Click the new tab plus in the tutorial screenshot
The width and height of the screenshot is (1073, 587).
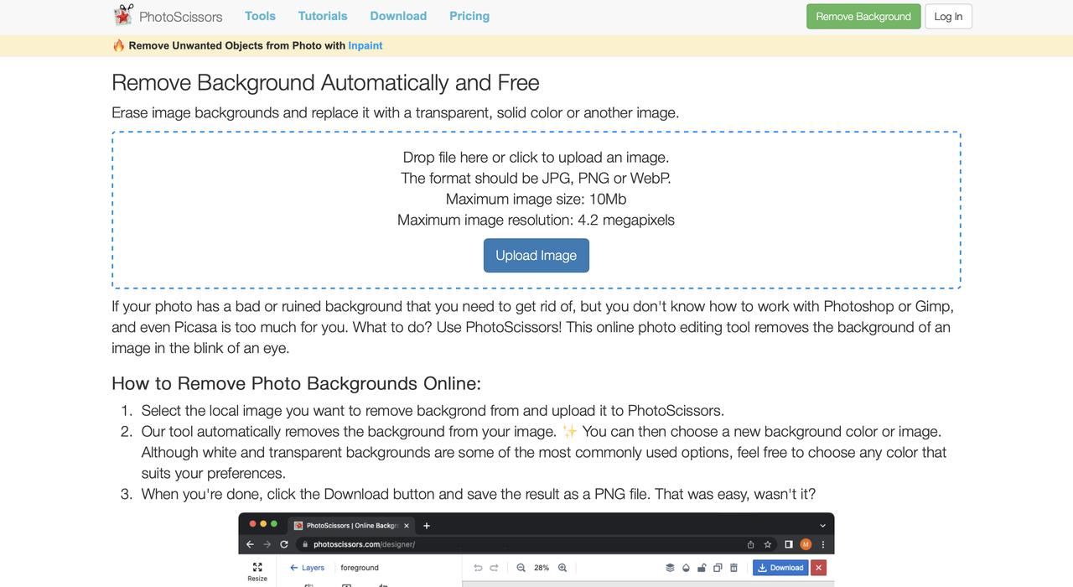point(427,526)
